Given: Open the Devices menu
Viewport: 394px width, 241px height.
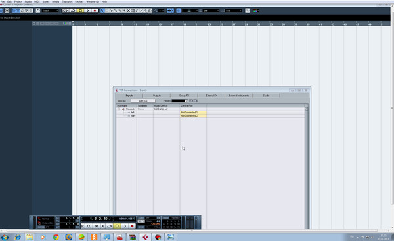Looking at the screenshot, I should tap(79, 1).
